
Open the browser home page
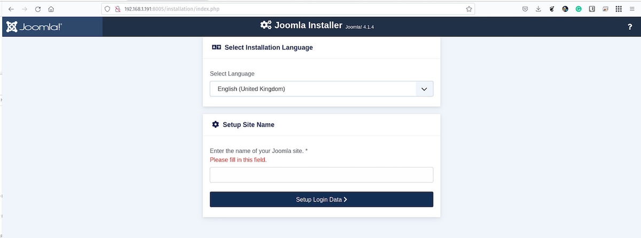tap(51, 9)
